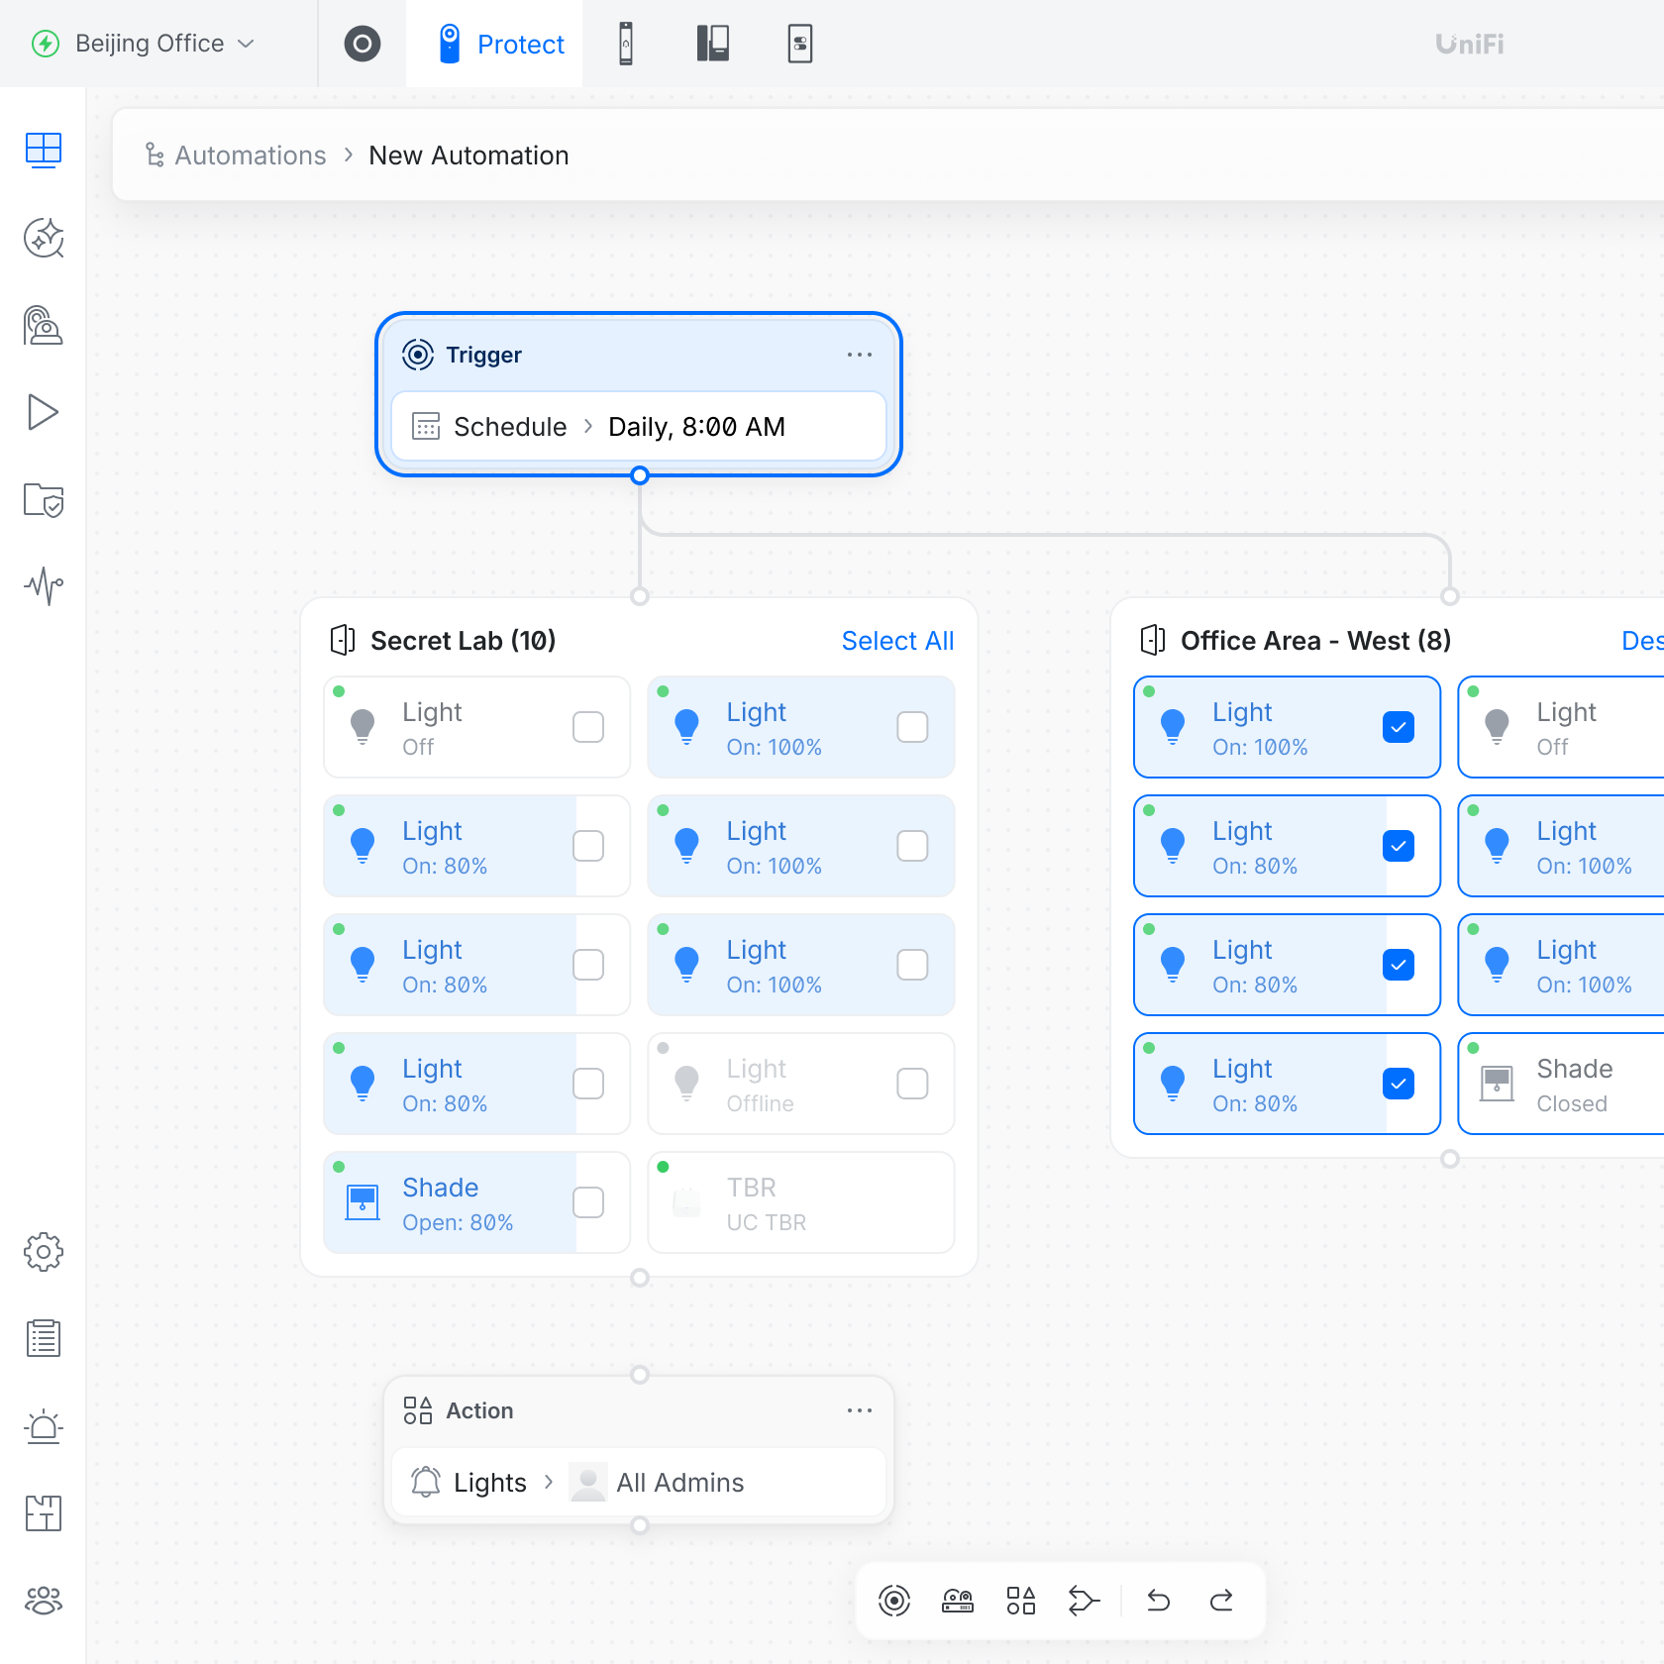Uncheck Office Area West Light On: 100% checkbox

[1399, 727]
